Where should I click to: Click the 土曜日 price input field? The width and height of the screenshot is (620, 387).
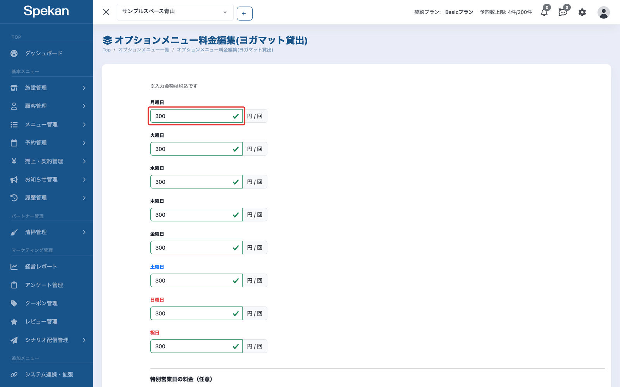tap(196, 281)
